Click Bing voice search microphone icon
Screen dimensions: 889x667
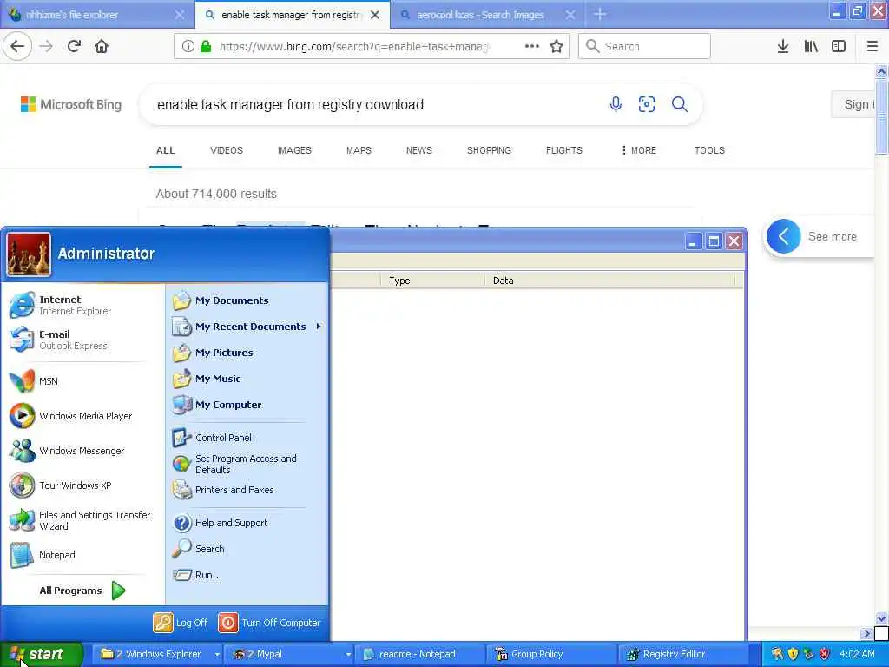tap(616, 104)
